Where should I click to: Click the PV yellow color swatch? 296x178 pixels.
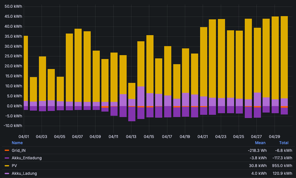pyautogui.click(x=7, y=166)
